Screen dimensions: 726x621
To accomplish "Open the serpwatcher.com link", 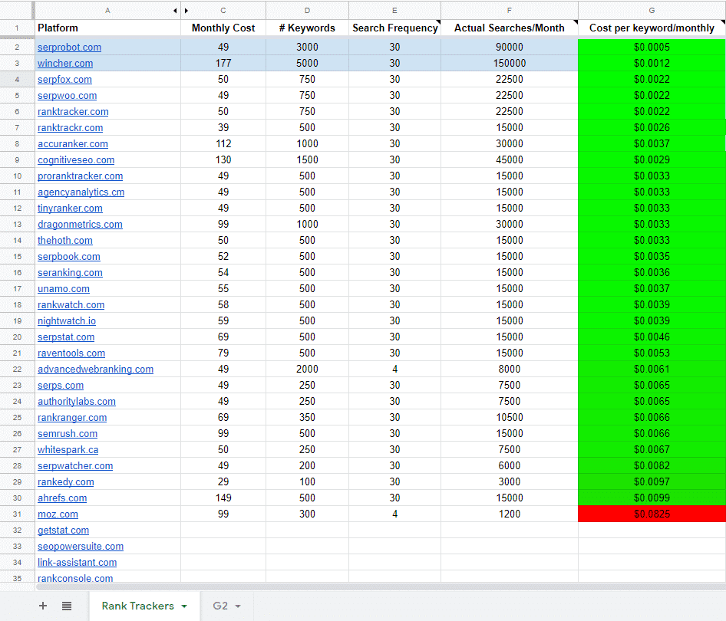I will 75,466.
